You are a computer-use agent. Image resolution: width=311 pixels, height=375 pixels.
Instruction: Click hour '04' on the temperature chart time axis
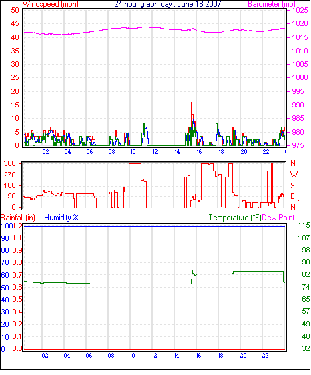point(67,356)
